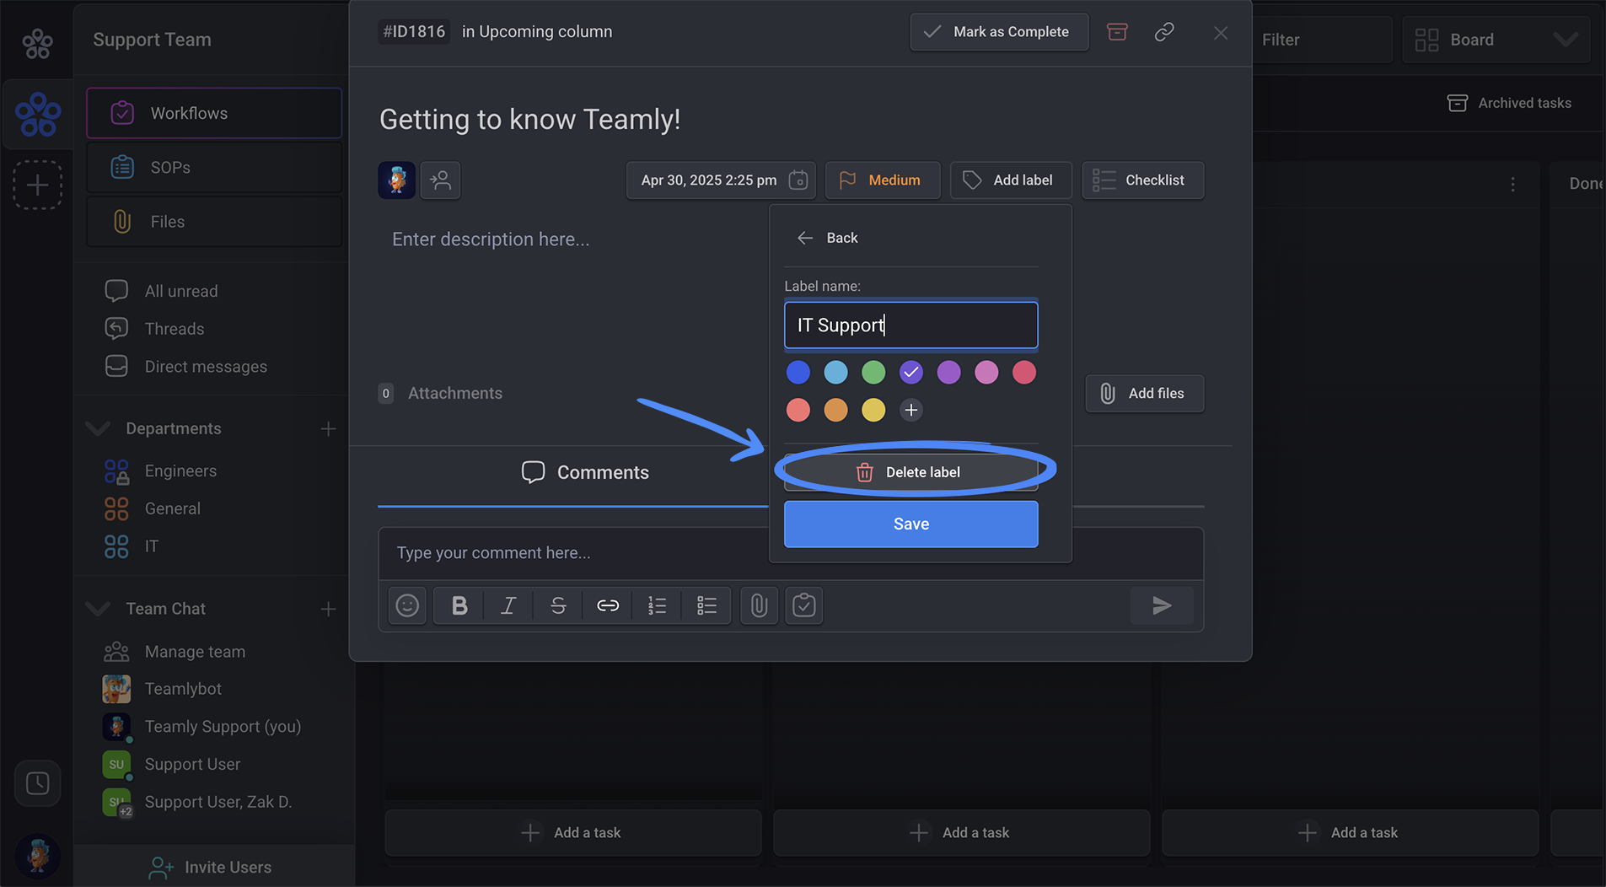Save the label
1606x887 pixels.
[910, 524]
